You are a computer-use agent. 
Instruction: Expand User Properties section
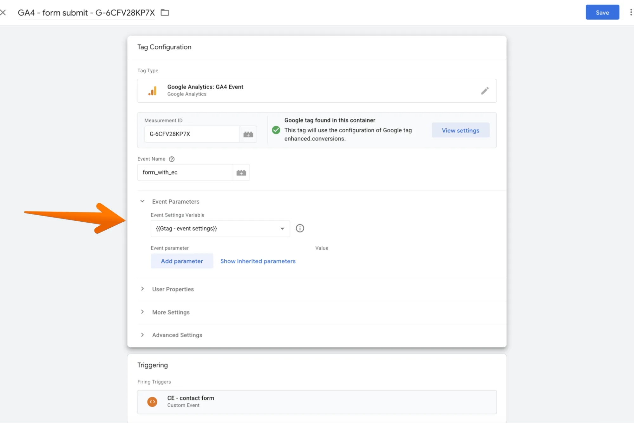142,289
